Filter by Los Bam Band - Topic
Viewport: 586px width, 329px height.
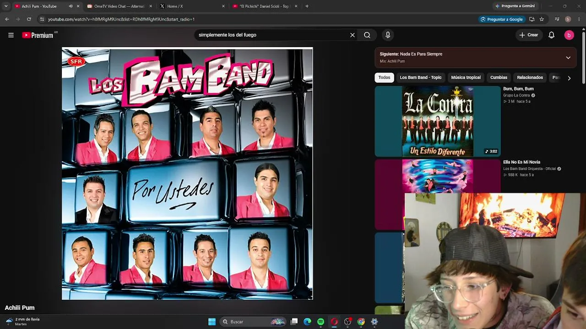point(421,78)
